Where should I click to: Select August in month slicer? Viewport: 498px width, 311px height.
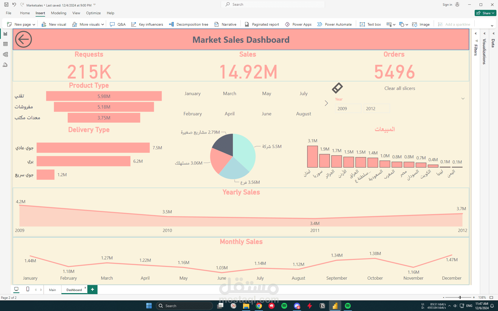303,114
